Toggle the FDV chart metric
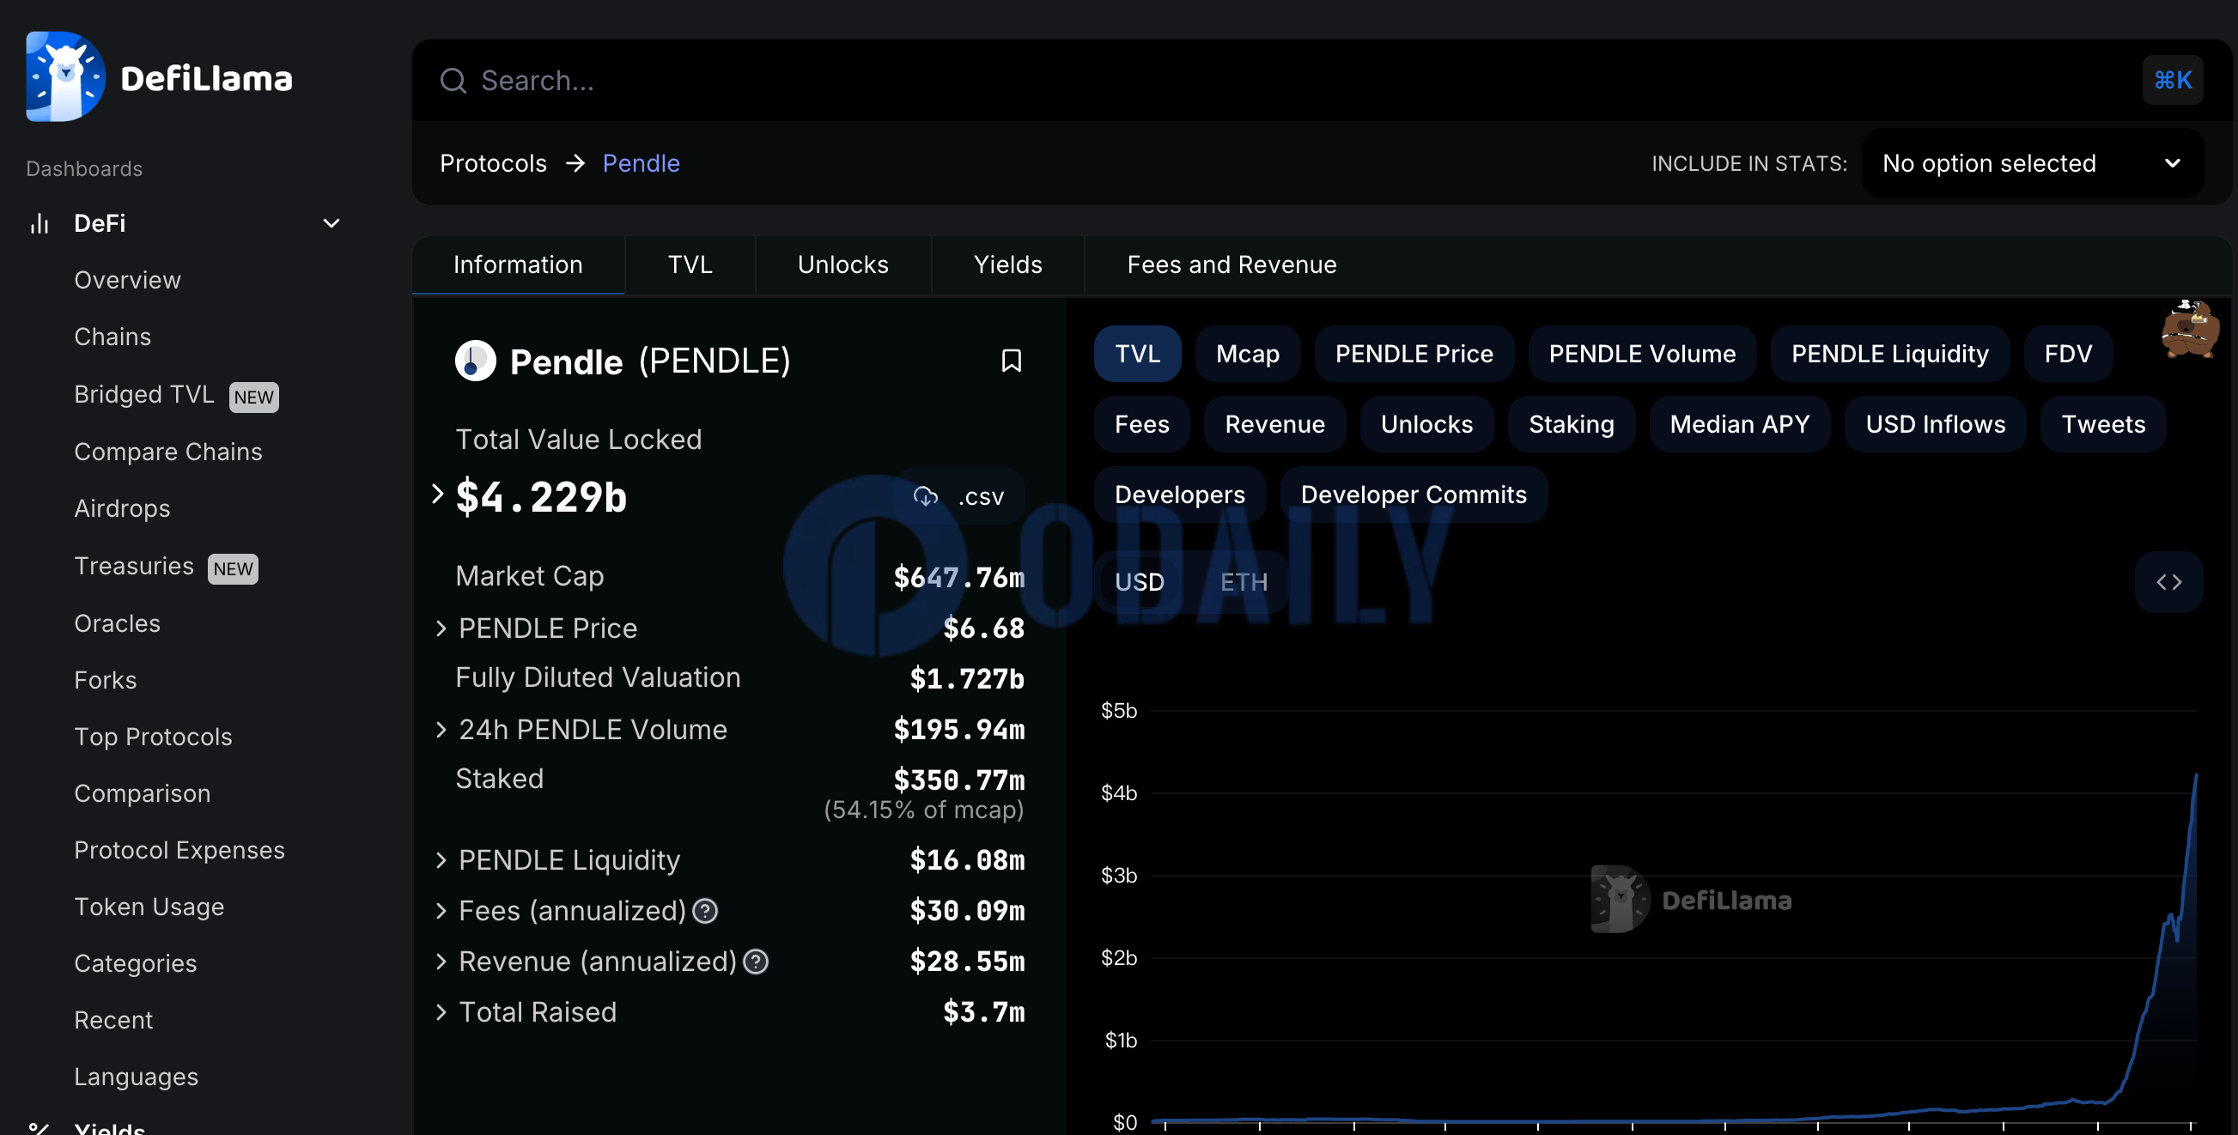 pos(2068,355)
